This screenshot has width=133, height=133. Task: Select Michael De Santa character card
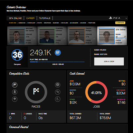(22, 36)
